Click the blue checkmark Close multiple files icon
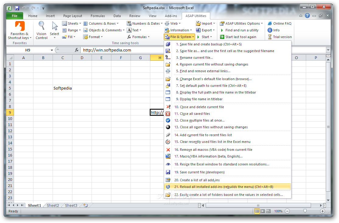Viewport: 339px width, 223px height. (168, 120)
